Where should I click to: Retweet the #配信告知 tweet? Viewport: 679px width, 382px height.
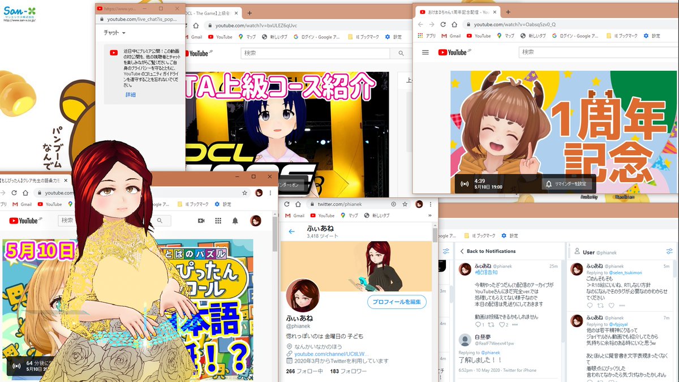point(491,325)
